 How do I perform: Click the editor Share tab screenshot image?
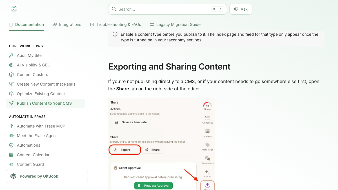coord(161,144)
